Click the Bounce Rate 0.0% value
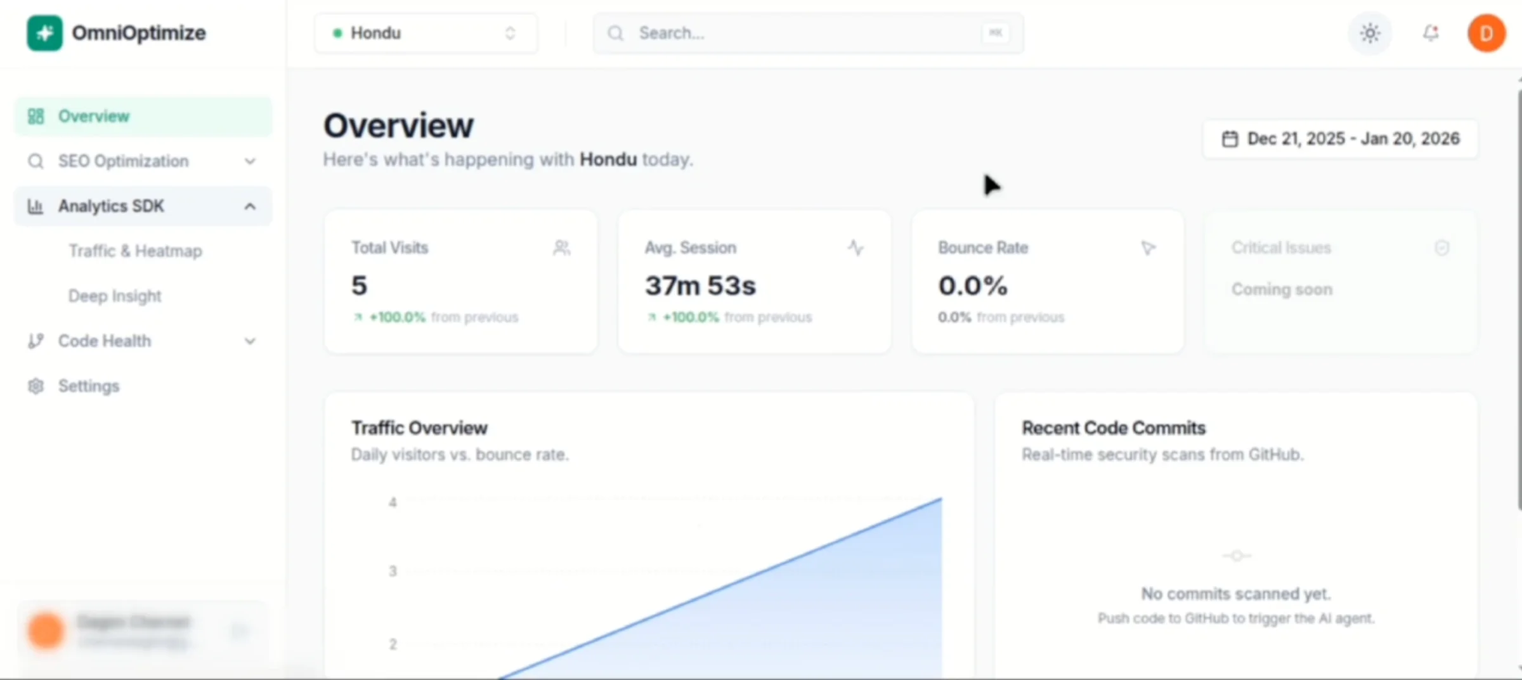1522x680 pixels. point(973,285)
